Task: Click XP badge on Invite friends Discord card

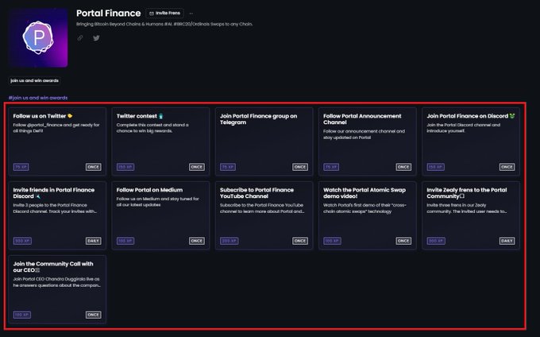Action: coord(22,241)
